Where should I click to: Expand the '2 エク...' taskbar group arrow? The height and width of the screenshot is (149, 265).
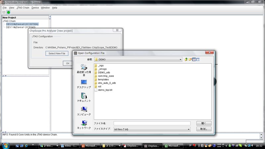pos(119,146)
